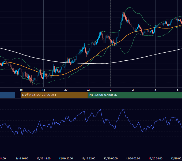This screenshot has width=182, height=161.
Task: Click the 12/19 20:00 time label
Action: tap(66, 159)
